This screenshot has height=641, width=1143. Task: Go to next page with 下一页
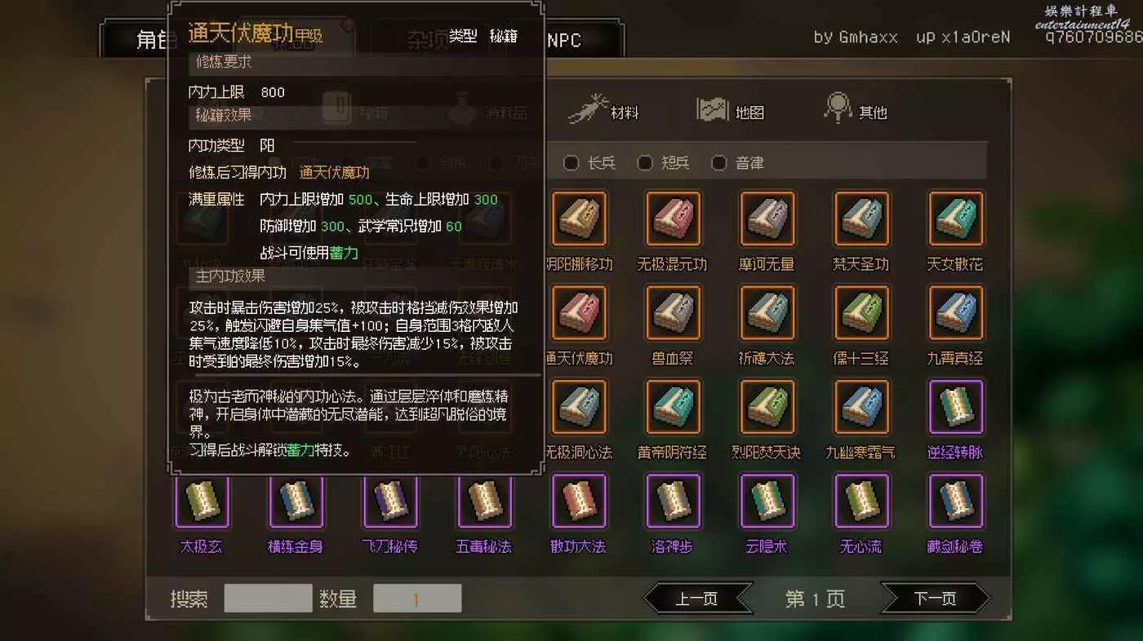click(x=936, y=599)
